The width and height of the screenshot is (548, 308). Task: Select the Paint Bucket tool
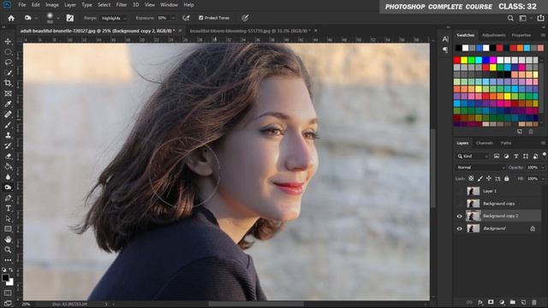tap(8, 167)
